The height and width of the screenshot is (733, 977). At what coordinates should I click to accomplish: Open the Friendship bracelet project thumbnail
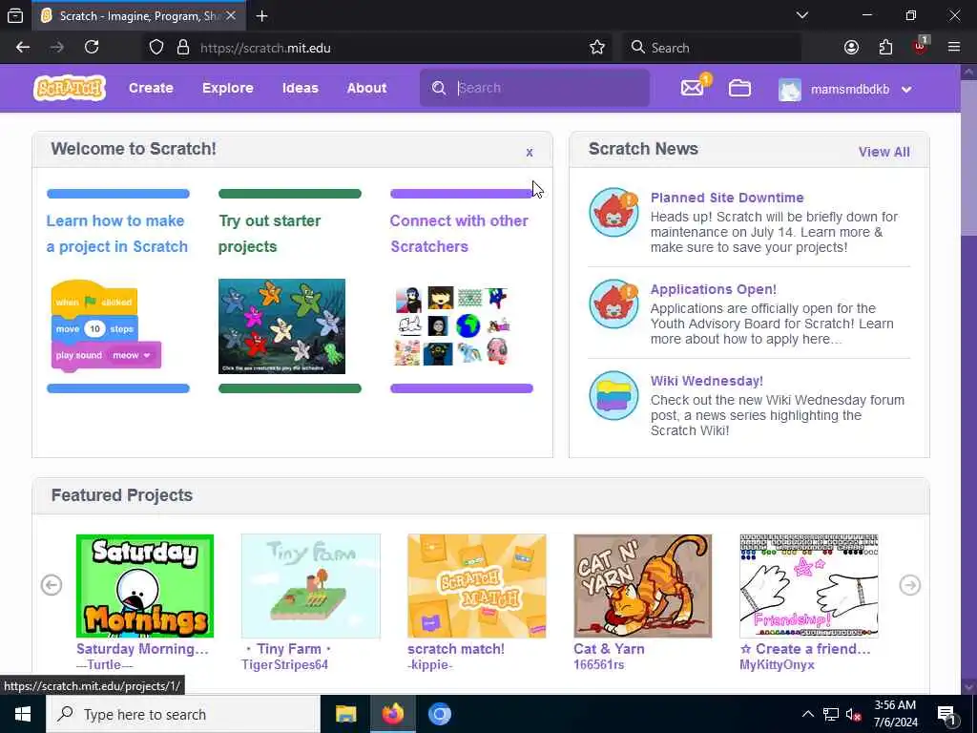pos(809,586)
